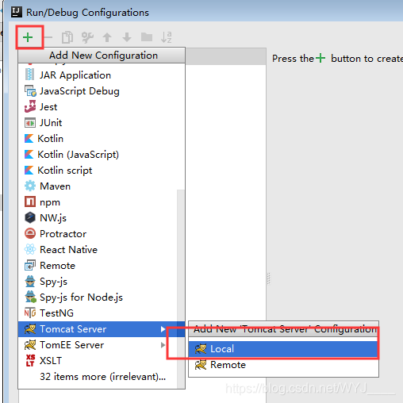Click the Protractor red circle icon
This screenshot has width=403, height=403.
point(30,233)
